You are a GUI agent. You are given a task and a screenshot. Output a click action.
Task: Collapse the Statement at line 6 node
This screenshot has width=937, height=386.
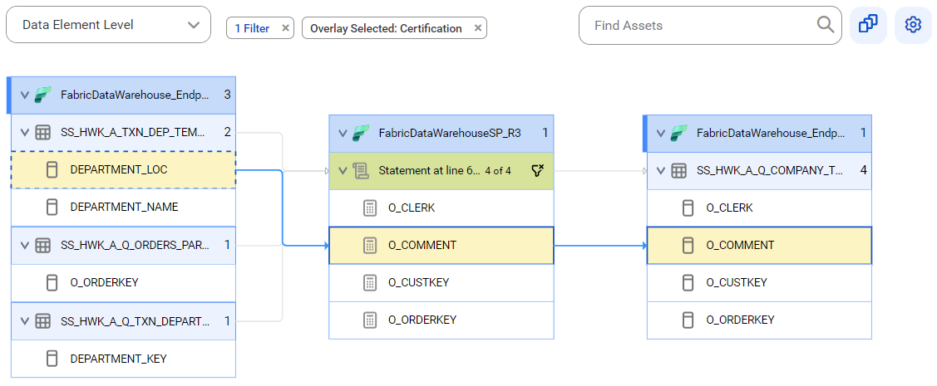343,171
